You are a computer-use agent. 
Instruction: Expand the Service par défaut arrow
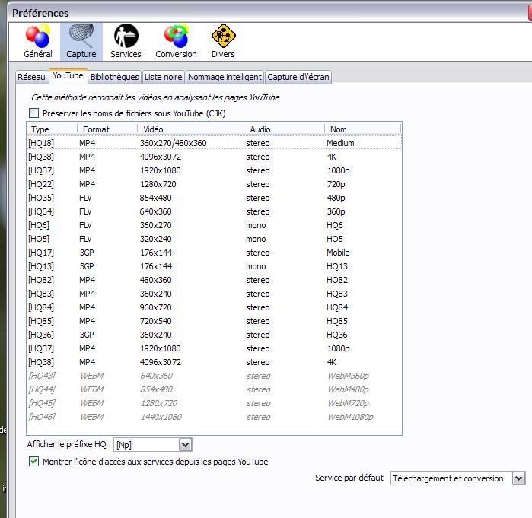coord(518,478)
